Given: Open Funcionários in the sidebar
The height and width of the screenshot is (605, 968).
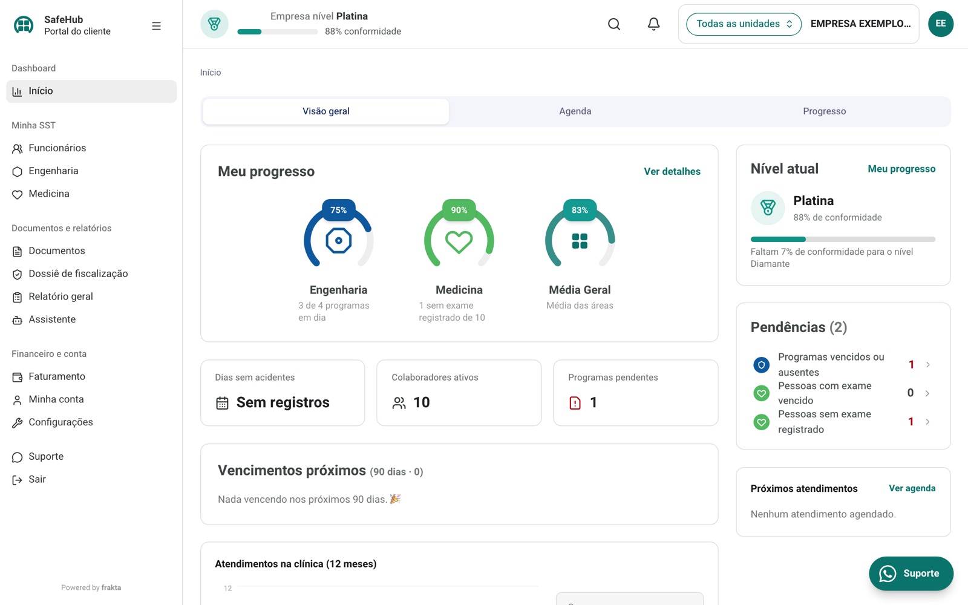Looking at the screenshot, I should [91, 148].
